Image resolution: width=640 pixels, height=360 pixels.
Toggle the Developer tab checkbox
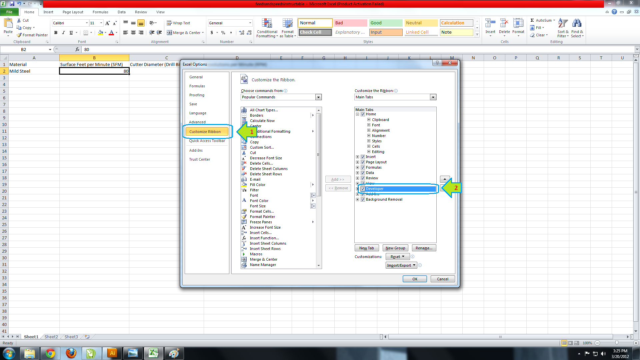(x=363, y=189)
